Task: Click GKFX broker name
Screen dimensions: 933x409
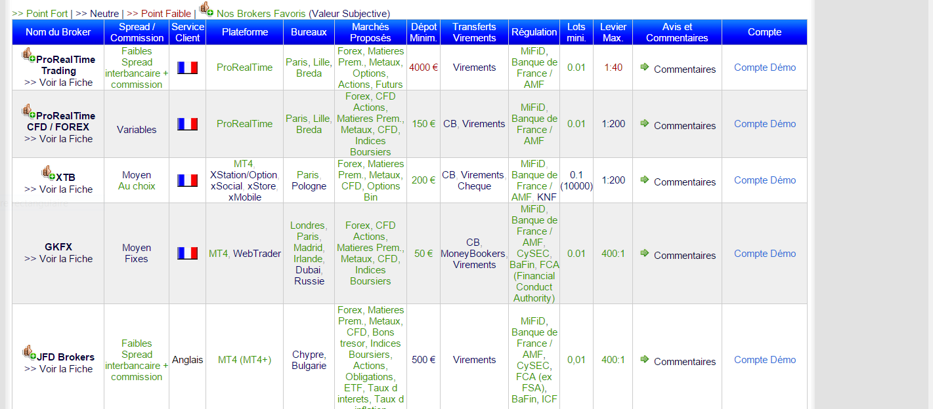Action: [x=58, y=248]
